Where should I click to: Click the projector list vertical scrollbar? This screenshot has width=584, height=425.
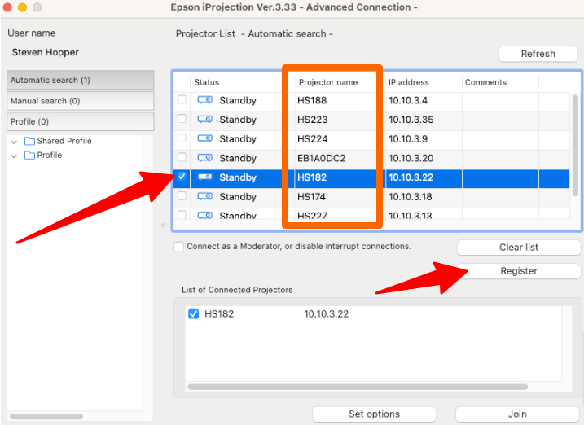[576, 145]
